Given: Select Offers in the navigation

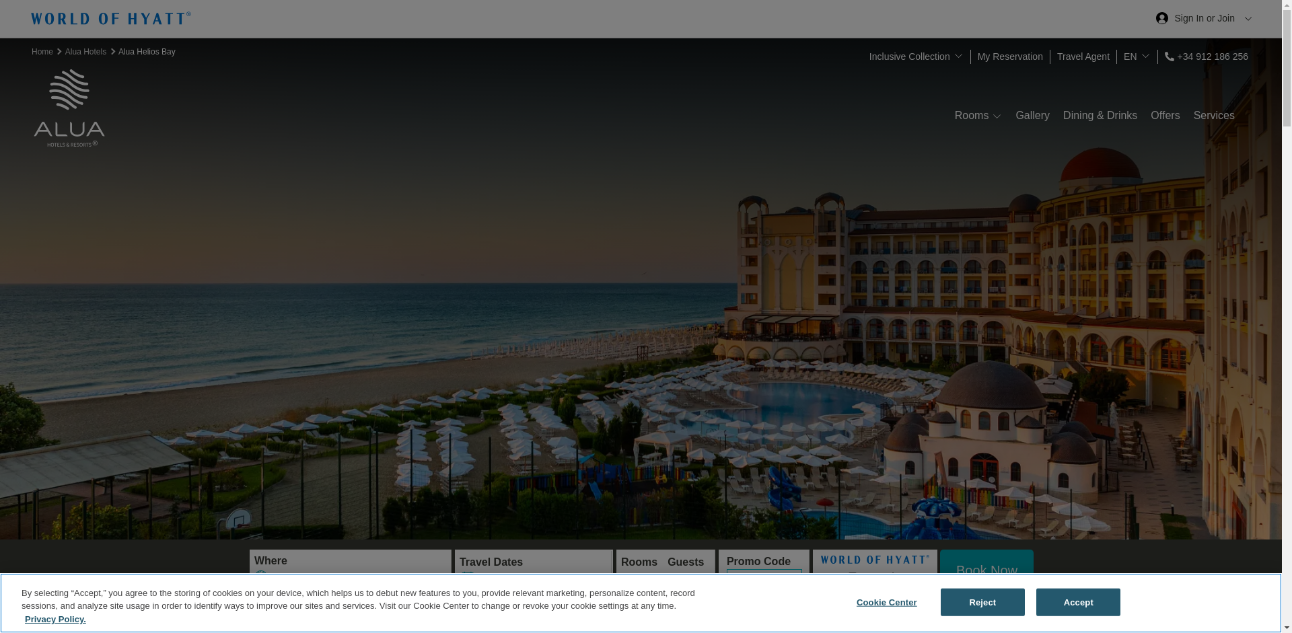Looking at the screenshot, I should [1164, 116].
